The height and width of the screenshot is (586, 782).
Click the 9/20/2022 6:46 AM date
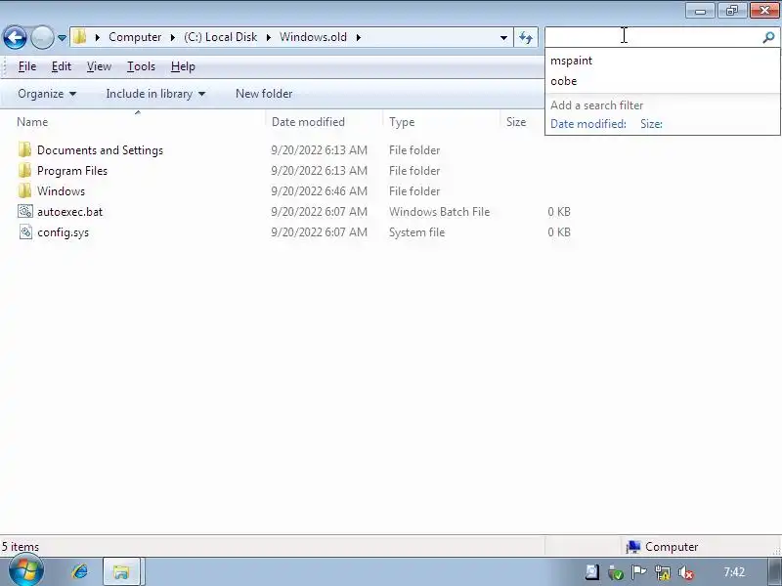pyautogui.click(x=319, y=190)
